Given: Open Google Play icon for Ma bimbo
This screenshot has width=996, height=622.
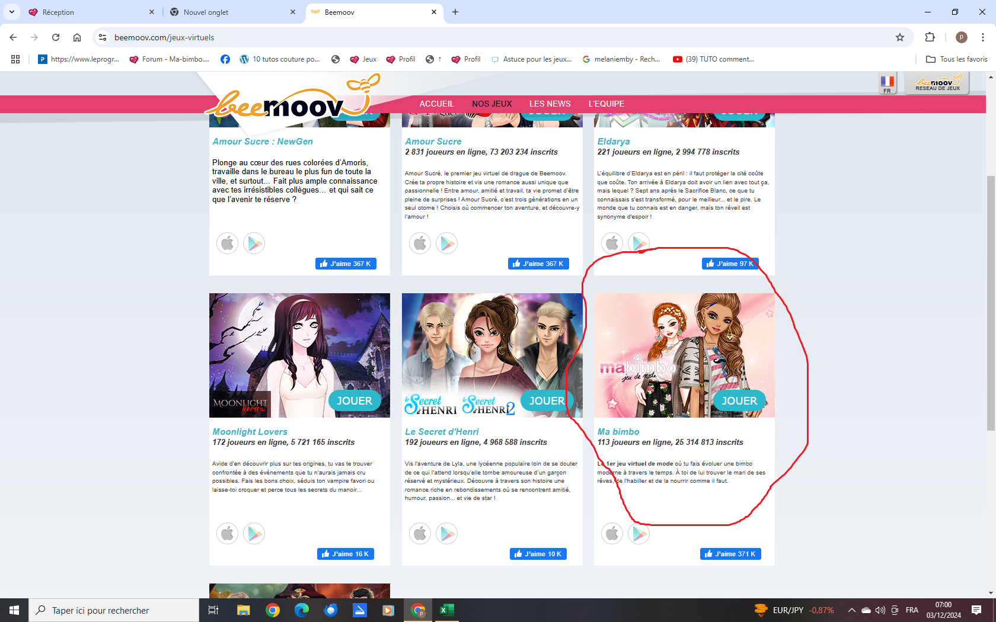Looking at the screenshot, I should point(639,533).
